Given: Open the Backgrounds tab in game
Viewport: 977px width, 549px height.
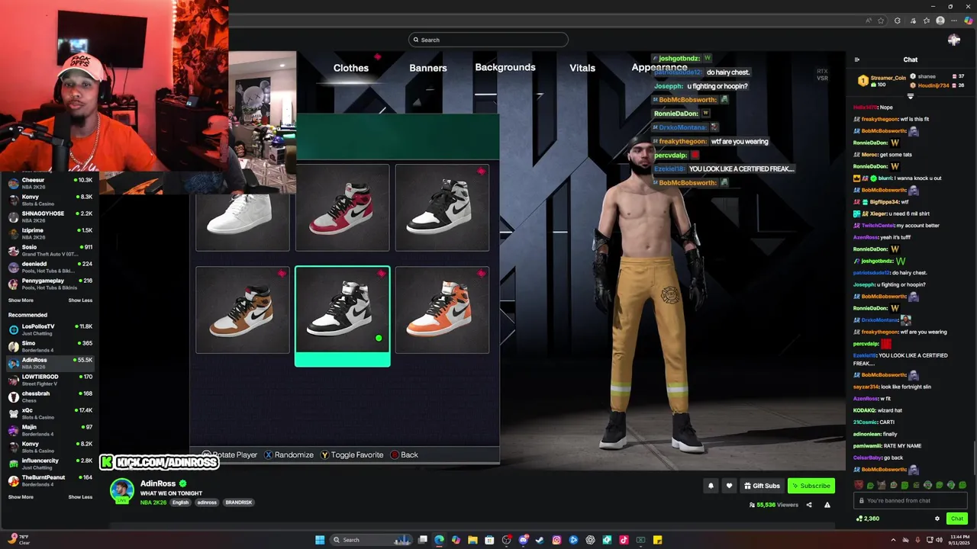Looking at the screenshot, I should (x=505, y=67).
